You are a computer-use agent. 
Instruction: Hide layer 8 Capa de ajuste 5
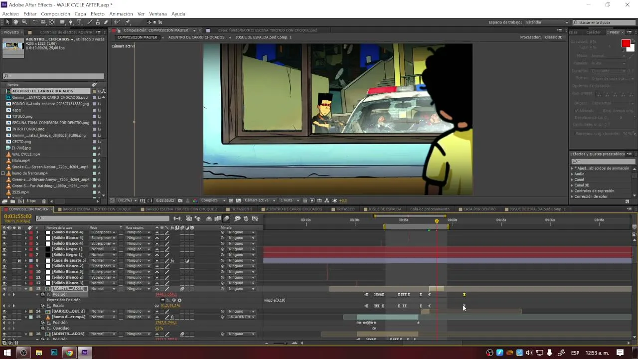(x=4, y=260)
